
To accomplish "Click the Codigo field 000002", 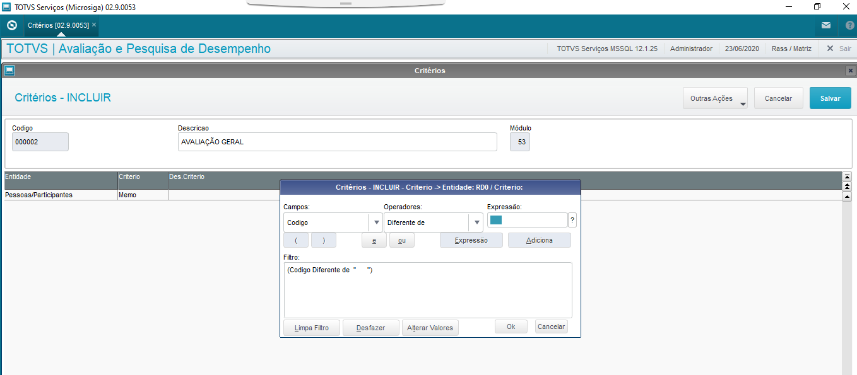I will click(40, 142).
